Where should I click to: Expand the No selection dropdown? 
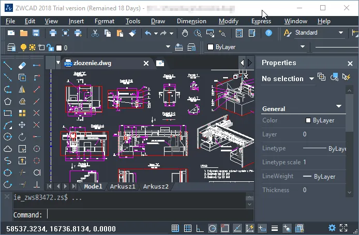(x=311, y=79)
